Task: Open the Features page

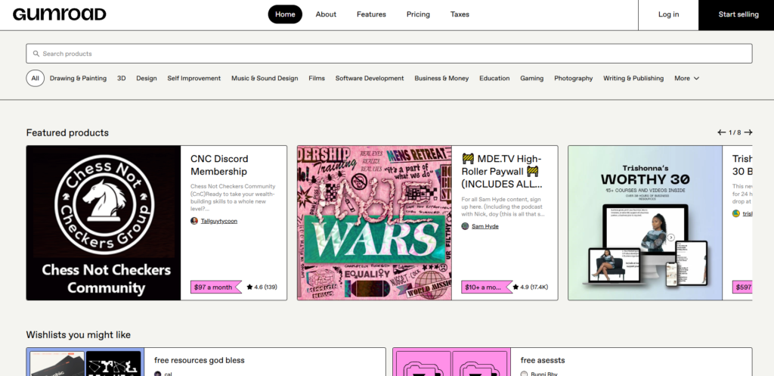Action: (371, 14)
